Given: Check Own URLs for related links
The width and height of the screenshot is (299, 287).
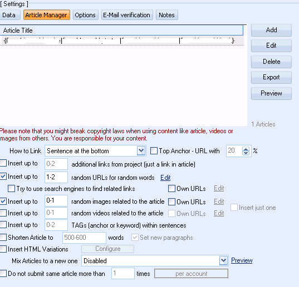Looking at the screenshot, I should click(x=171, y=189).
